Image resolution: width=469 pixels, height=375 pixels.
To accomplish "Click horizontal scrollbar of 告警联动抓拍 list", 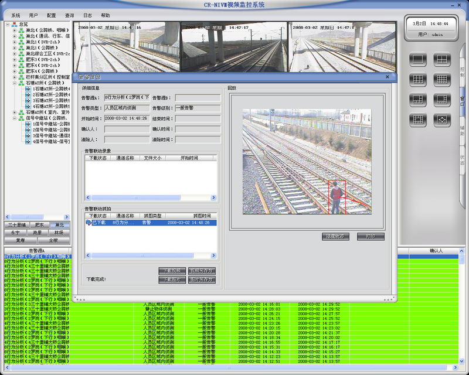I will pos(151,255).
